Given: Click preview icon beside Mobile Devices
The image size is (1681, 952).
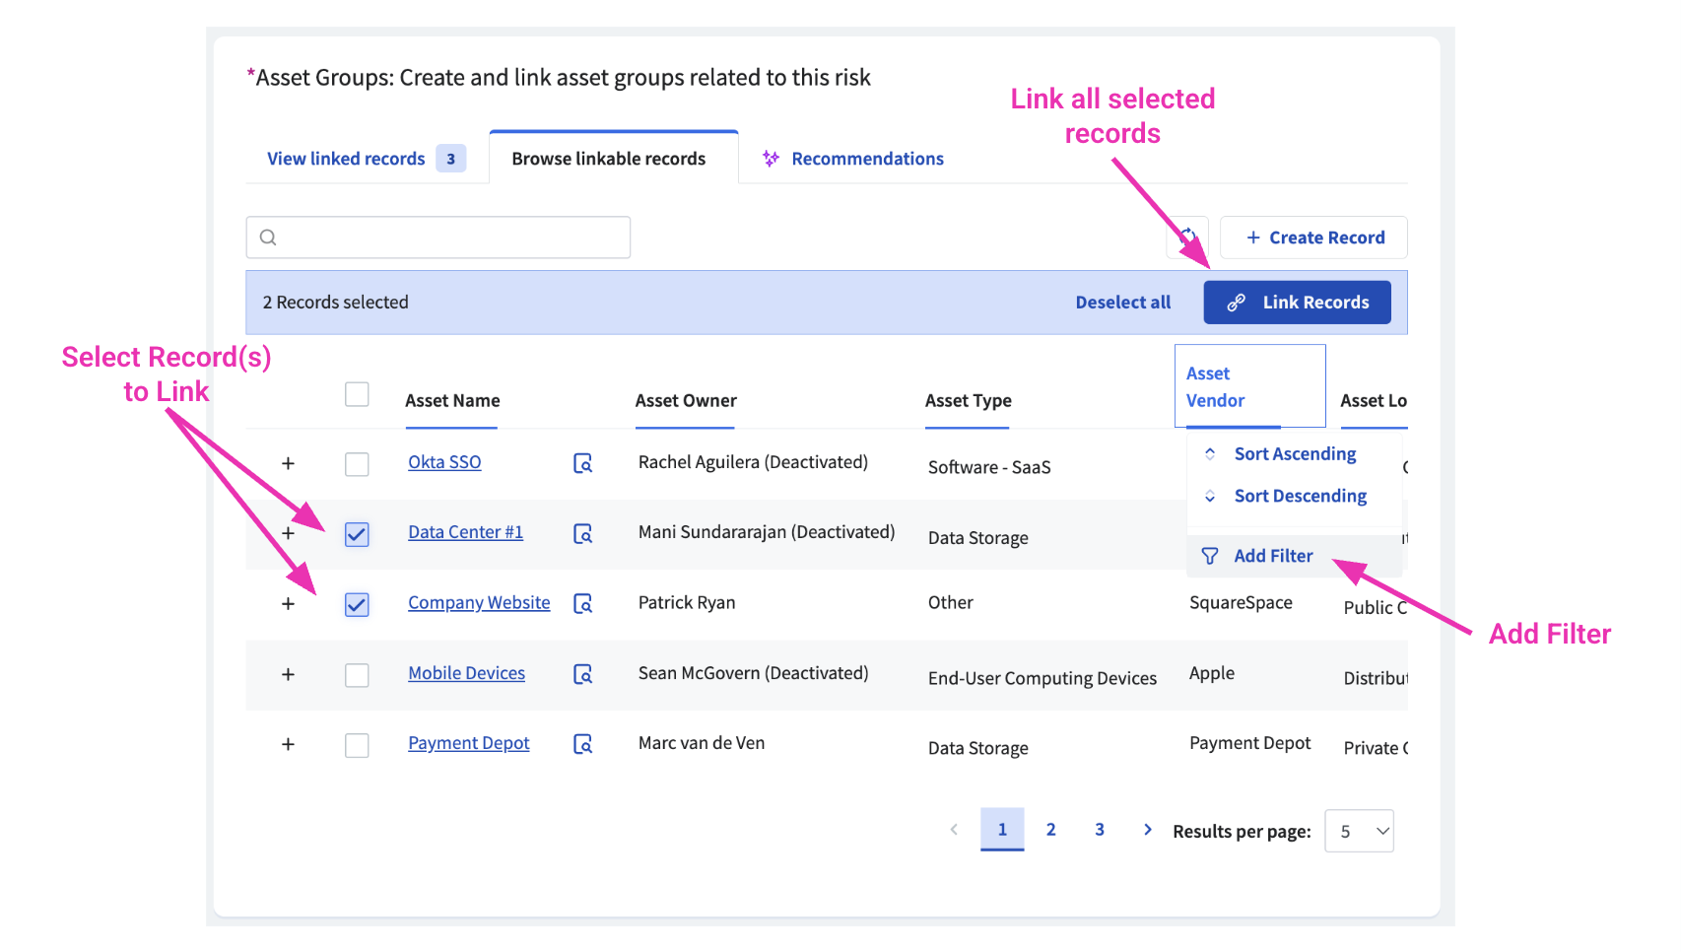Looking at the screenshot, I should pyautogui.click(x=582, y=674).
